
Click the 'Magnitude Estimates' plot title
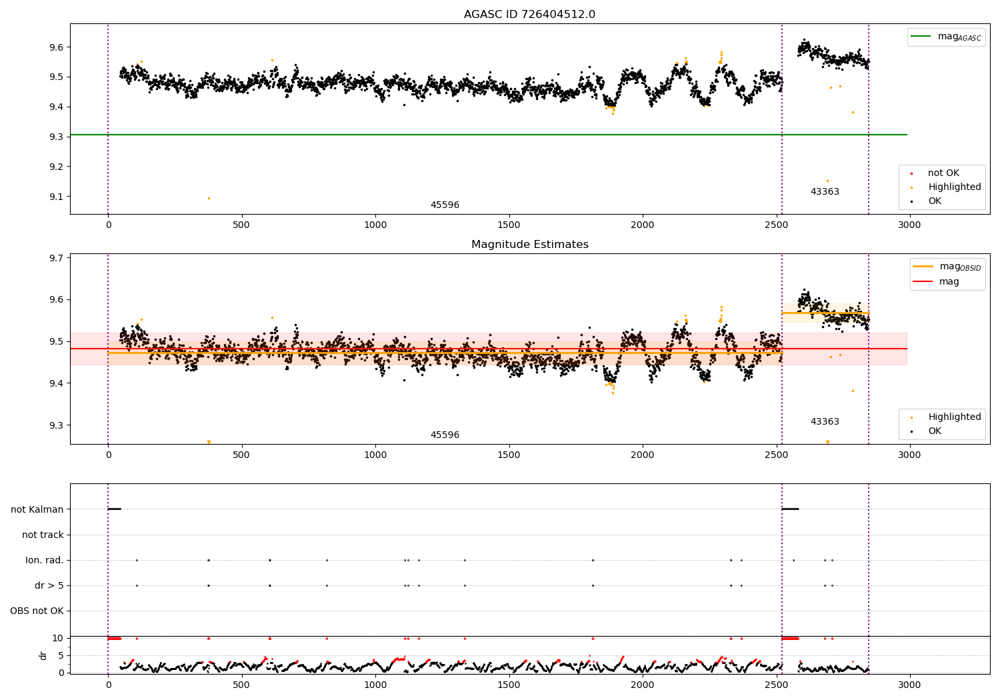click(x=529, y=245)
